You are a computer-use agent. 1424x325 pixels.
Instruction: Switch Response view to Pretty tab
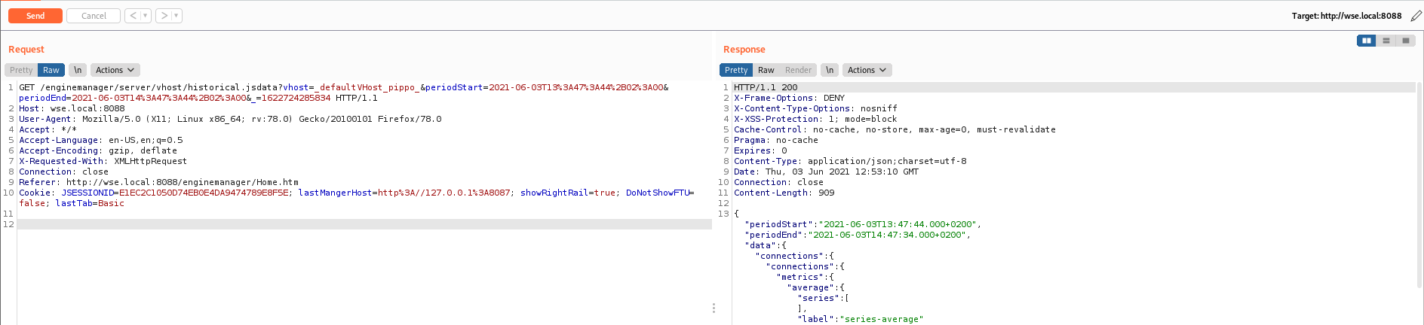point(736,70)
